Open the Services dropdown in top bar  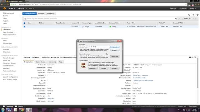point(22,8)
